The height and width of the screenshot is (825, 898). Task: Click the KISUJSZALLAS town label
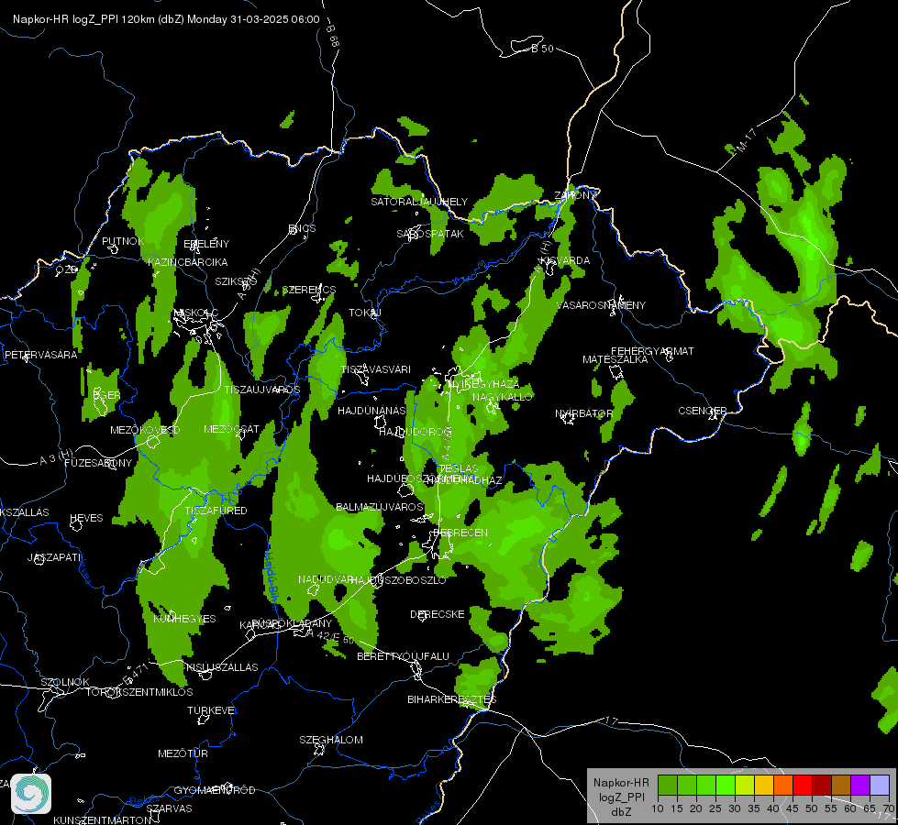[x=222, y=667]
